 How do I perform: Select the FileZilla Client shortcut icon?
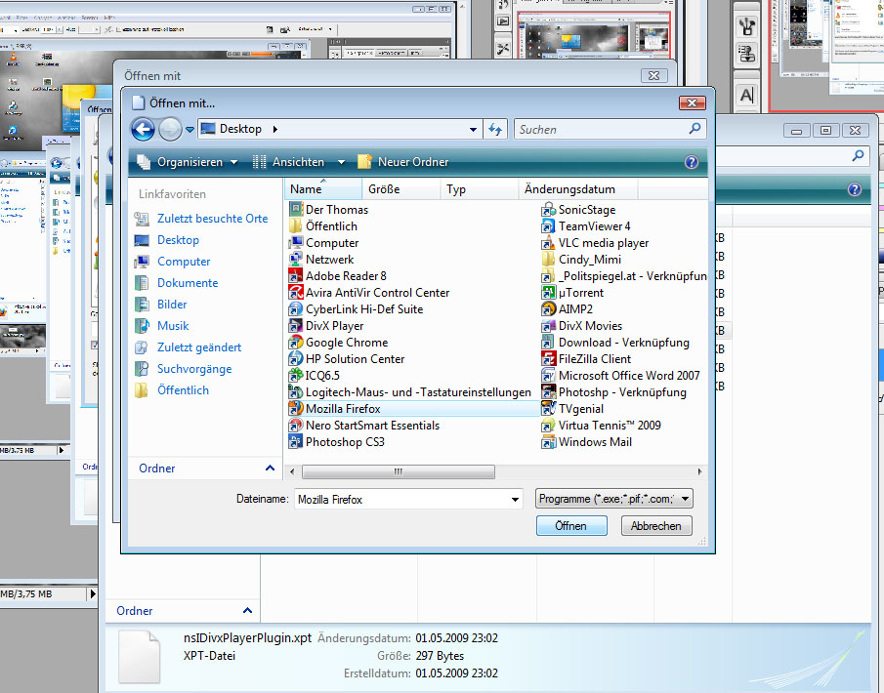point(548,359)
